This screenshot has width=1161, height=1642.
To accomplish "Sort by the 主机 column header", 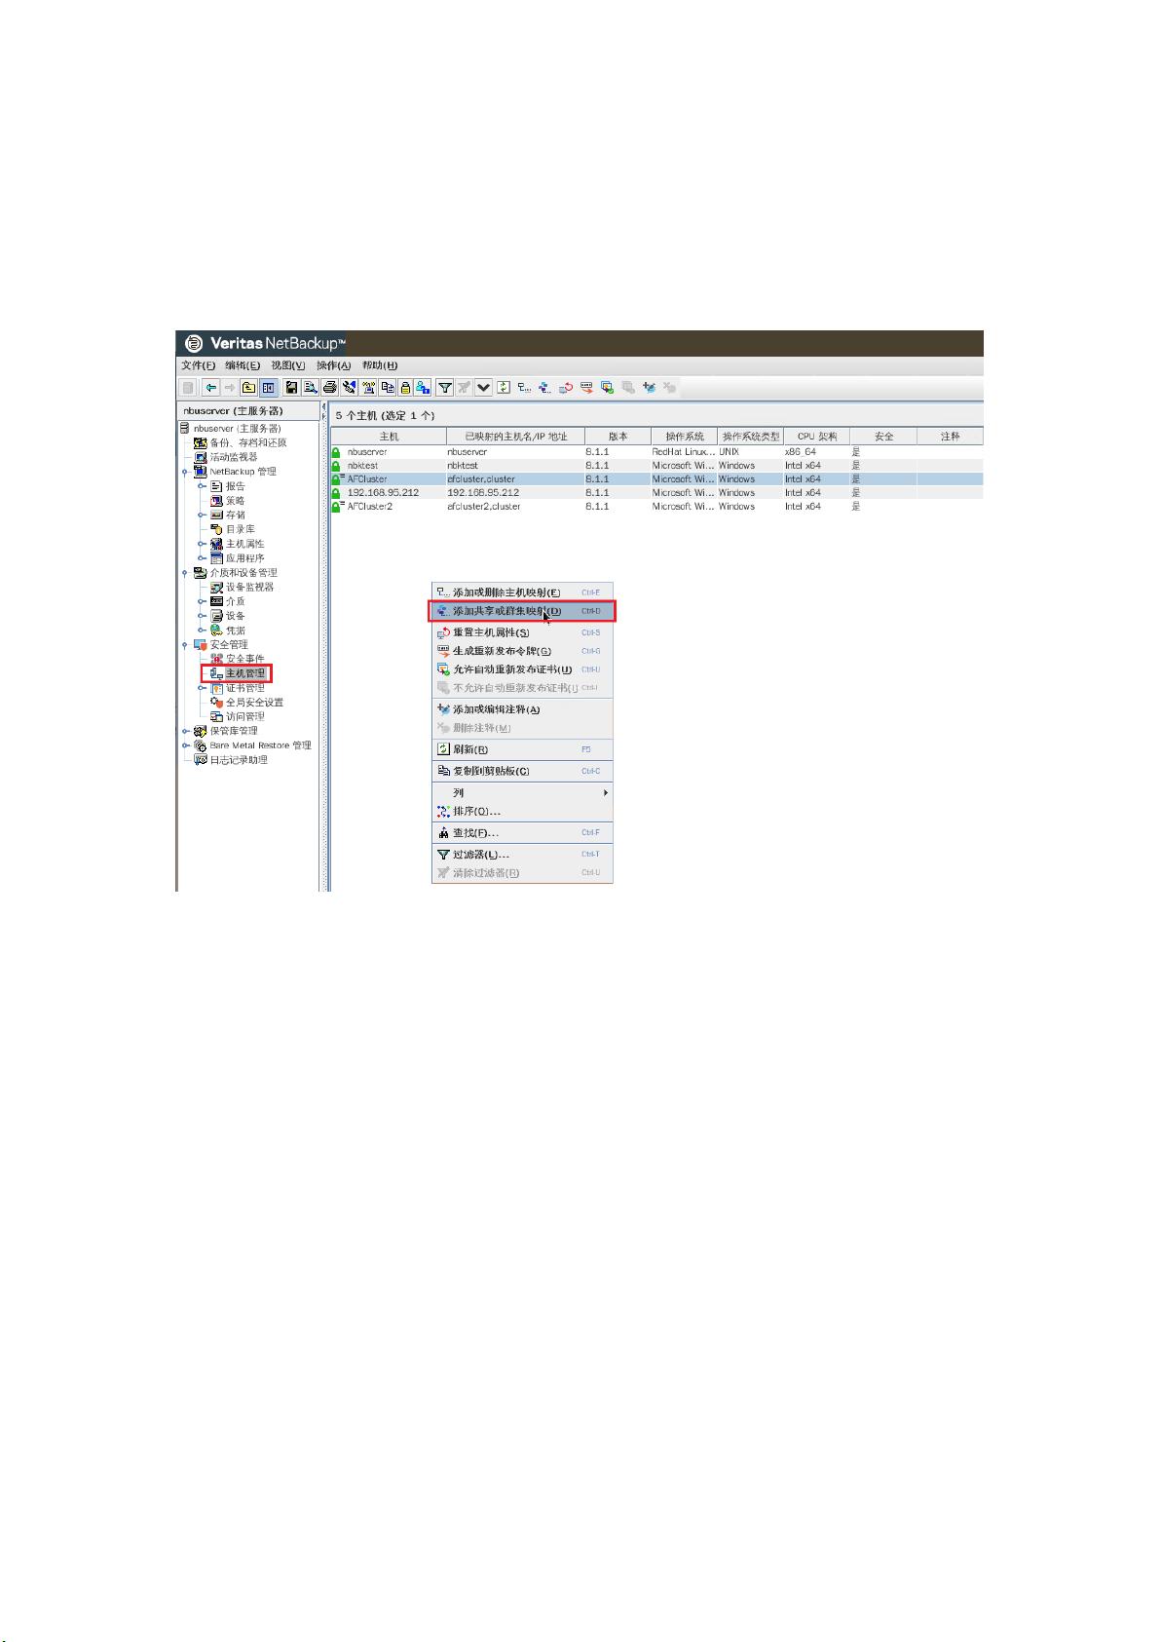I will (389, 437).
